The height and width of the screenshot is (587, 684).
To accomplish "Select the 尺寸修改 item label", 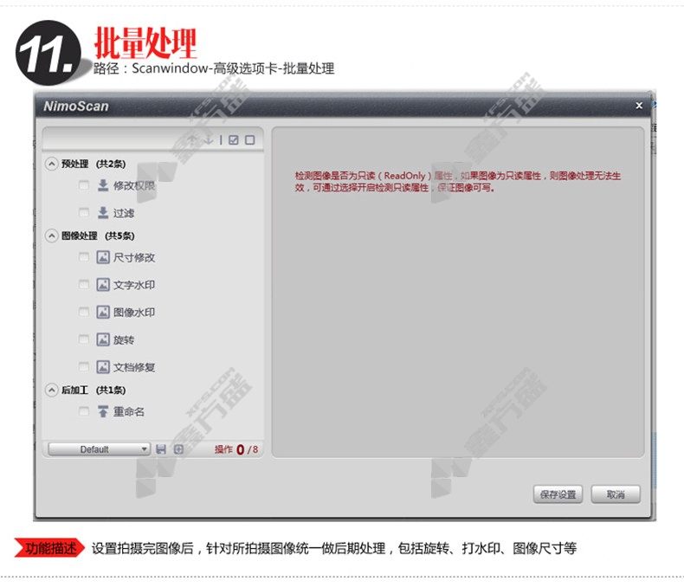I will coord(134,258).
